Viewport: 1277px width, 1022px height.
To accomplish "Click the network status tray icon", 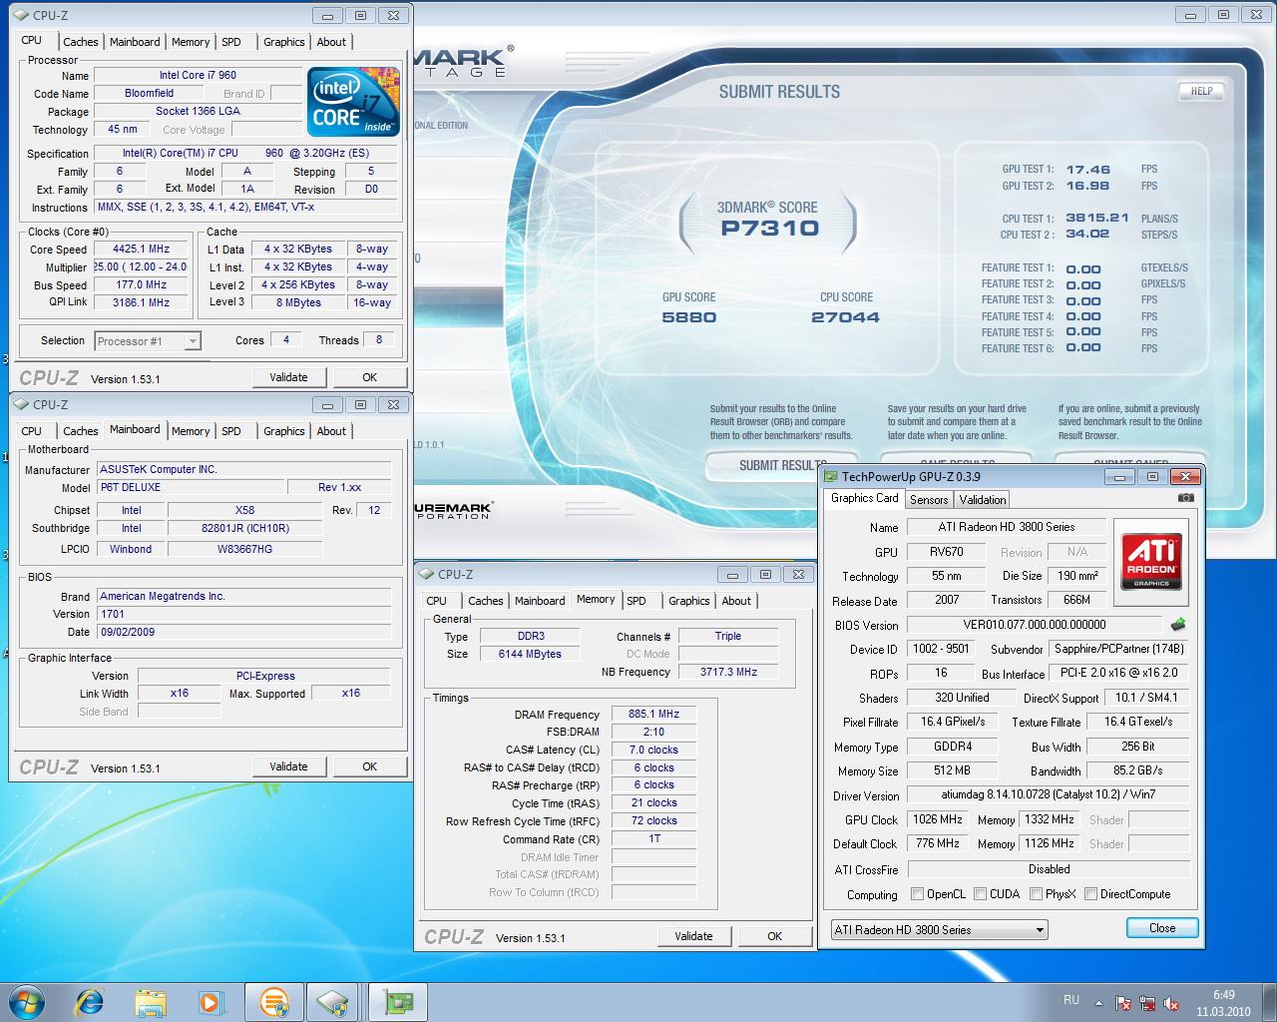I will [x=1148, y=1003].
